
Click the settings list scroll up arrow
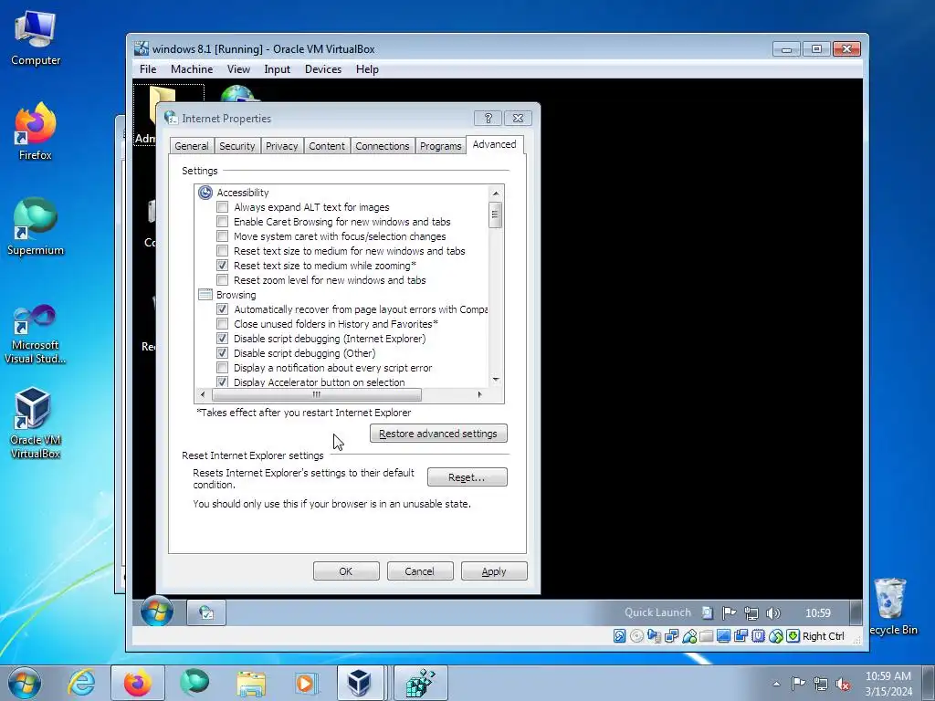click(x=496, y=194)
